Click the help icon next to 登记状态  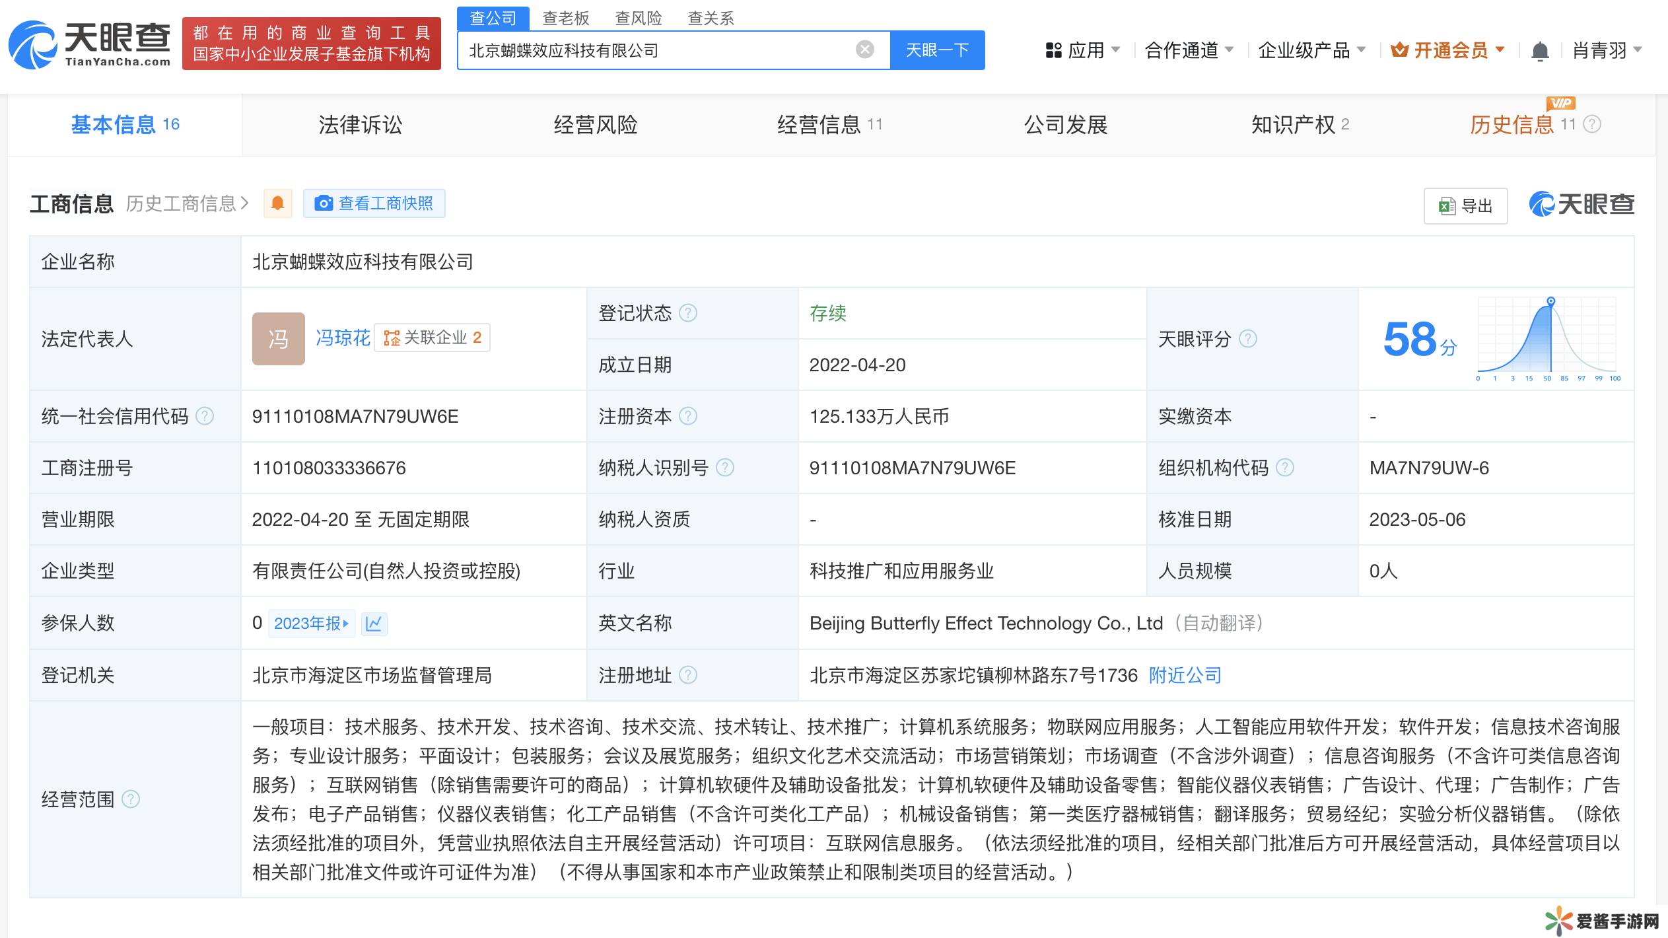[x=688, y=313]
